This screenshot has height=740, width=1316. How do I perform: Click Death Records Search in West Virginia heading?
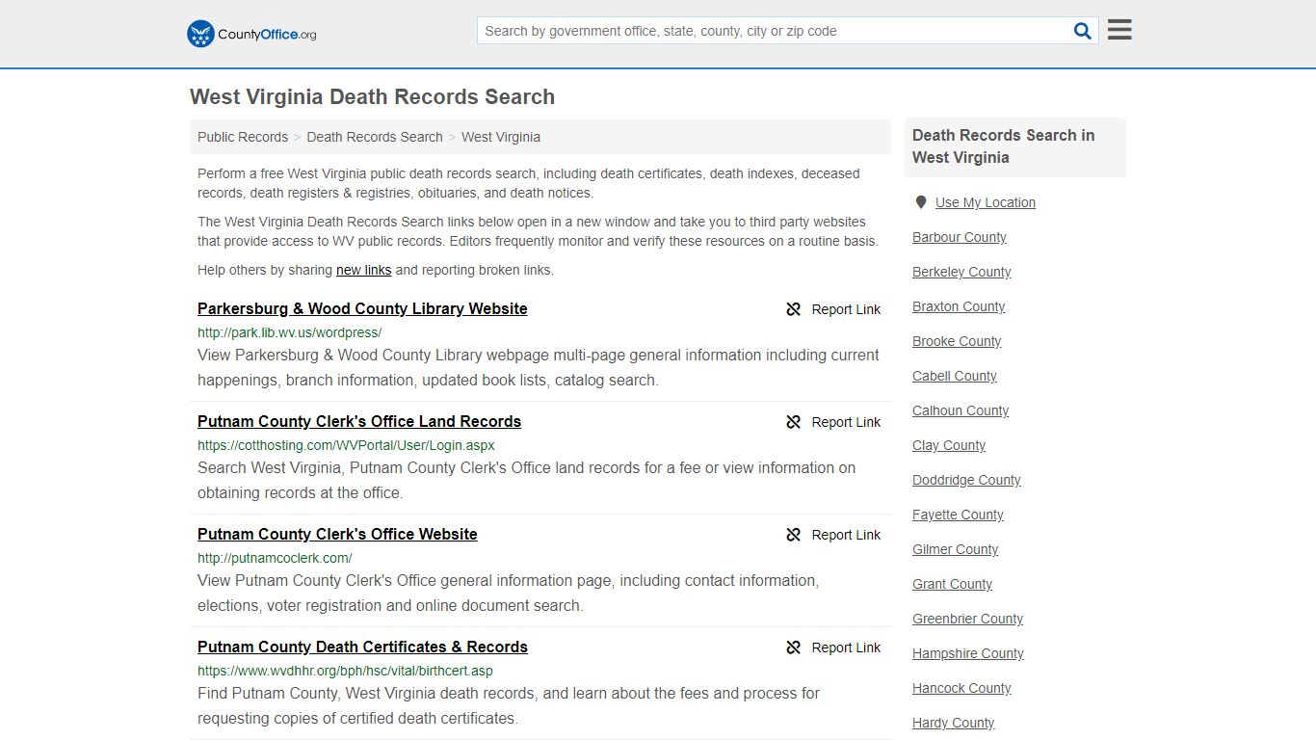pos(1003,146)
